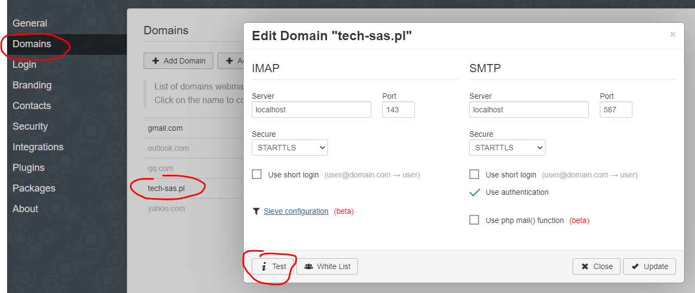Open the White List button
The width and height of the screenshot is (695, 293).
click(327, 266)
